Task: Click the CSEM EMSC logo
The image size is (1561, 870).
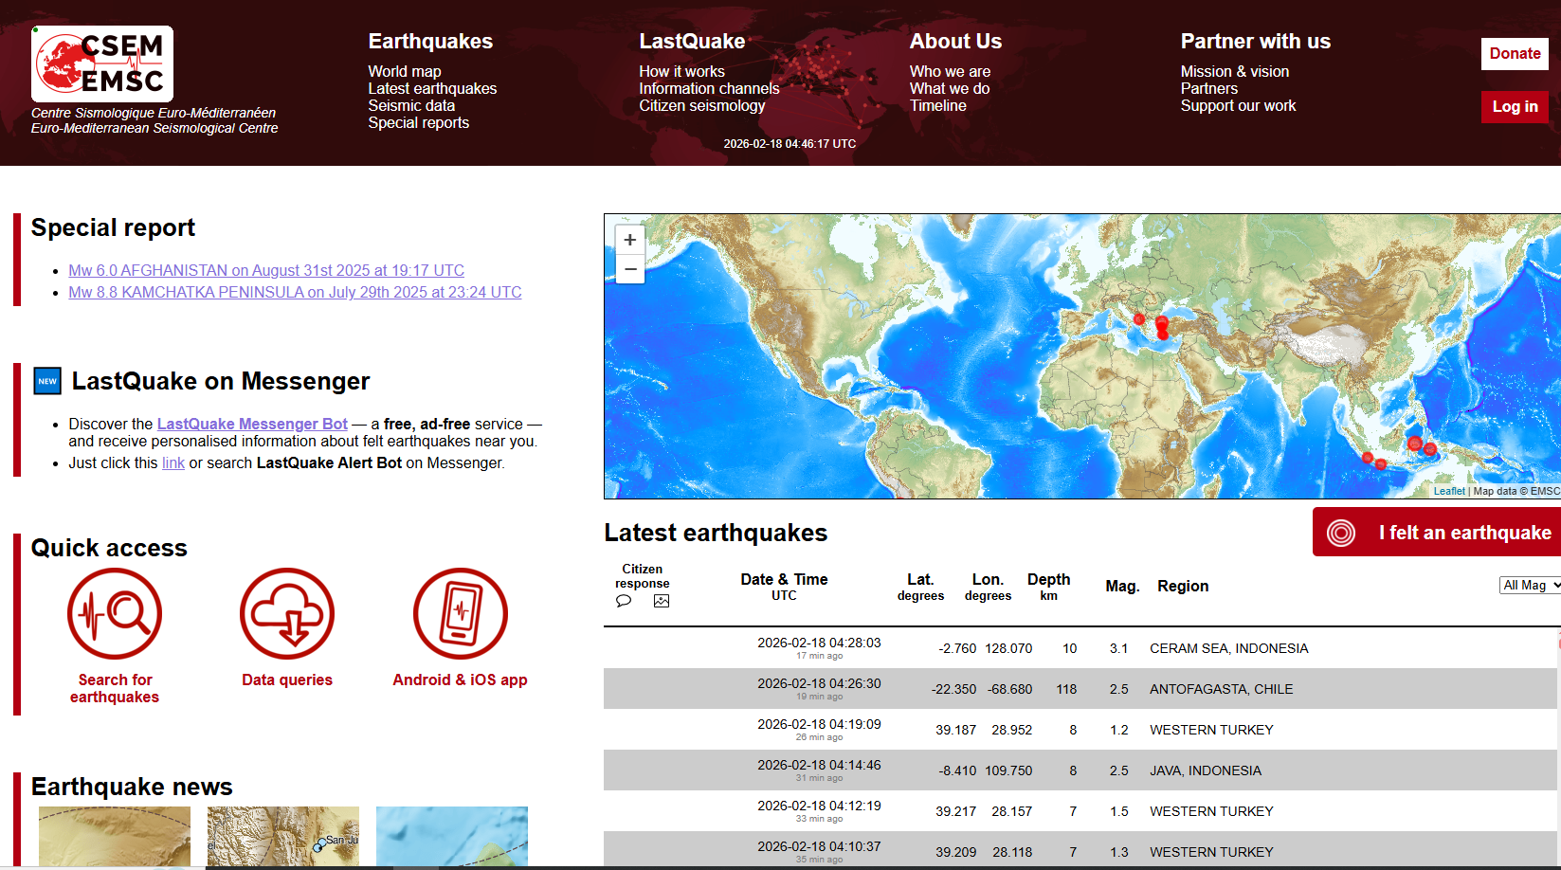Action: 101,63
